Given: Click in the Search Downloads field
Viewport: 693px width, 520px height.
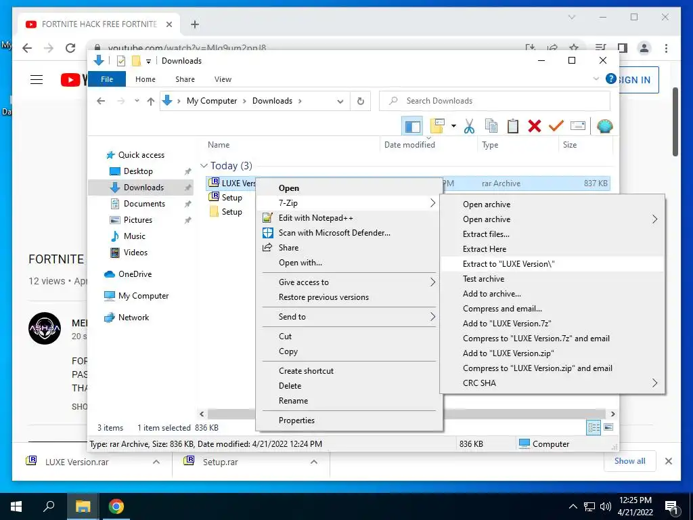Looking at the screenshot, I should pos(495,101).
